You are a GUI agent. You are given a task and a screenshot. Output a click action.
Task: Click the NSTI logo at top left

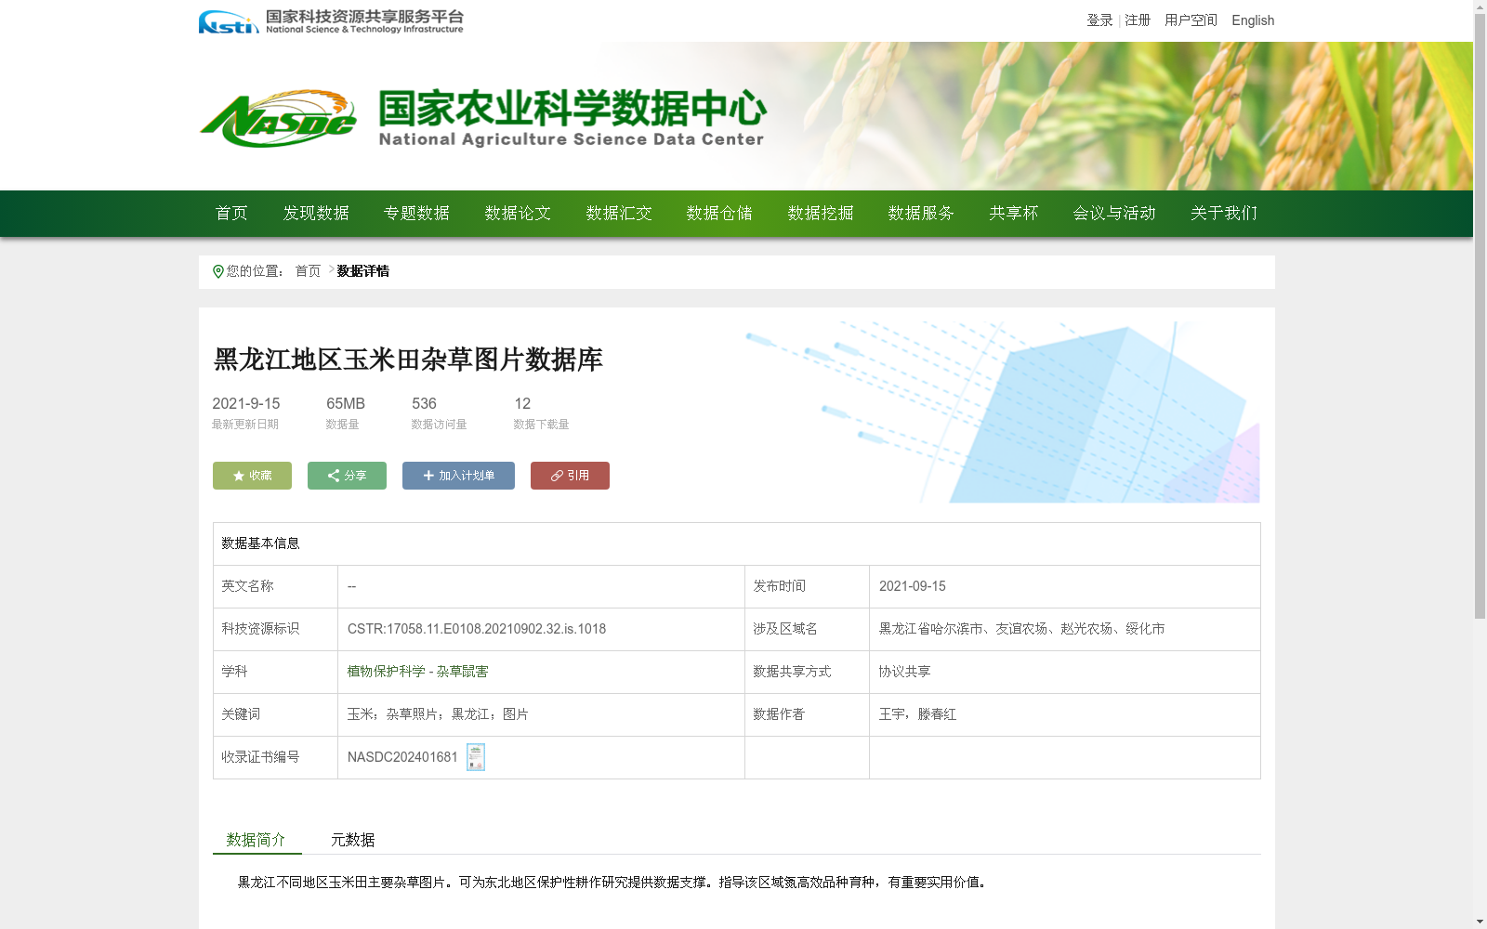pyautogui.click(x=331, y=20)
